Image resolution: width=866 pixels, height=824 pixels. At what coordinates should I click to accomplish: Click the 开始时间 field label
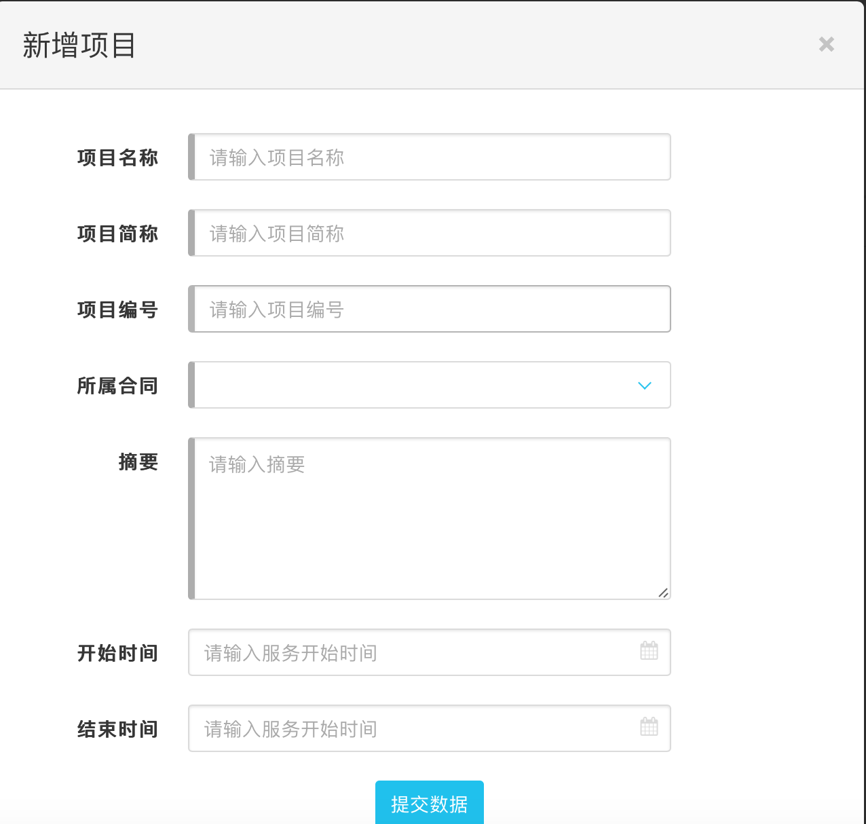(117, 653)
